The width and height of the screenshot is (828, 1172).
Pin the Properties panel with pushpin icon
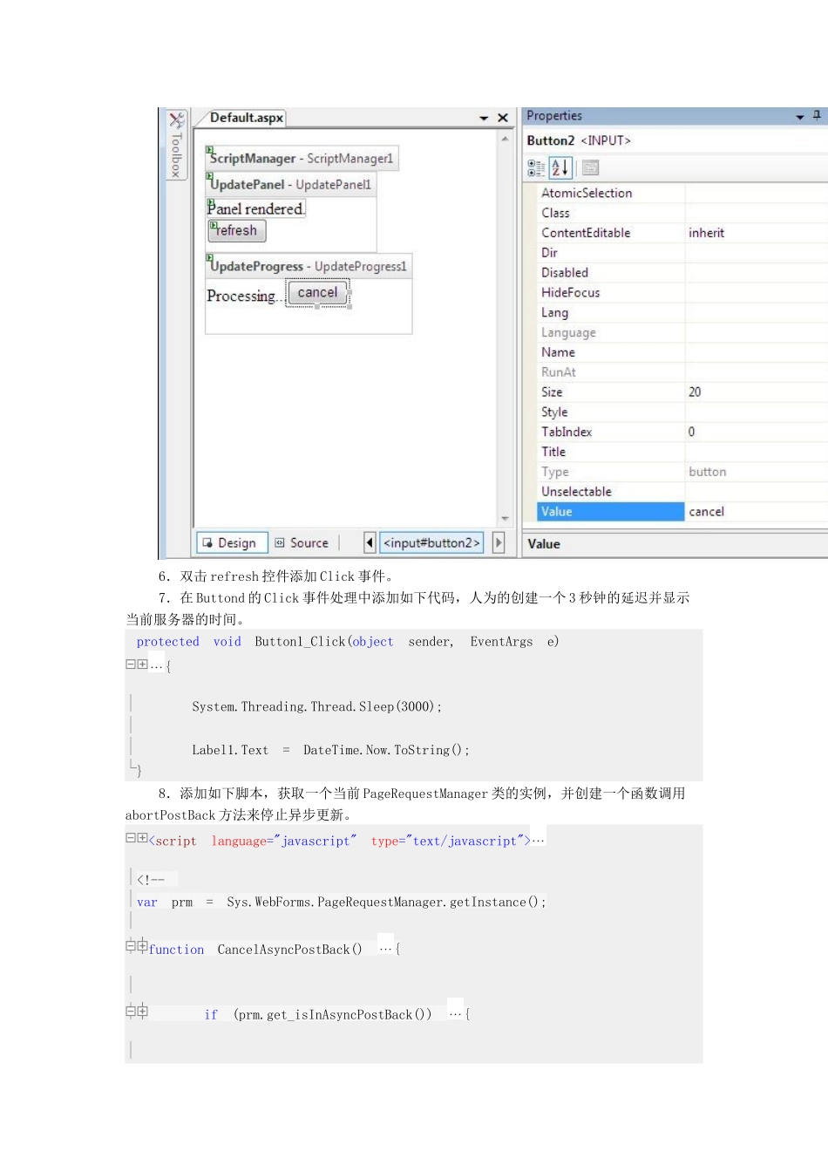coord(817,115)
